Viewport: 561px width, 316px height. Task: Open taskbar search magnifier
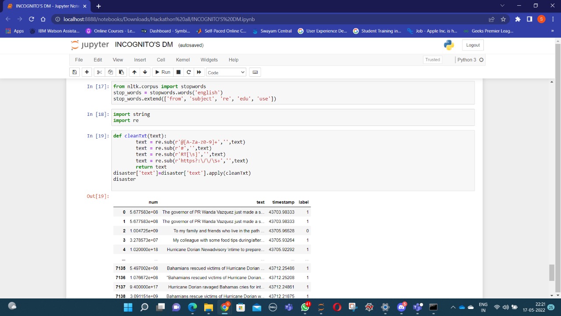(x=144, y=307)
